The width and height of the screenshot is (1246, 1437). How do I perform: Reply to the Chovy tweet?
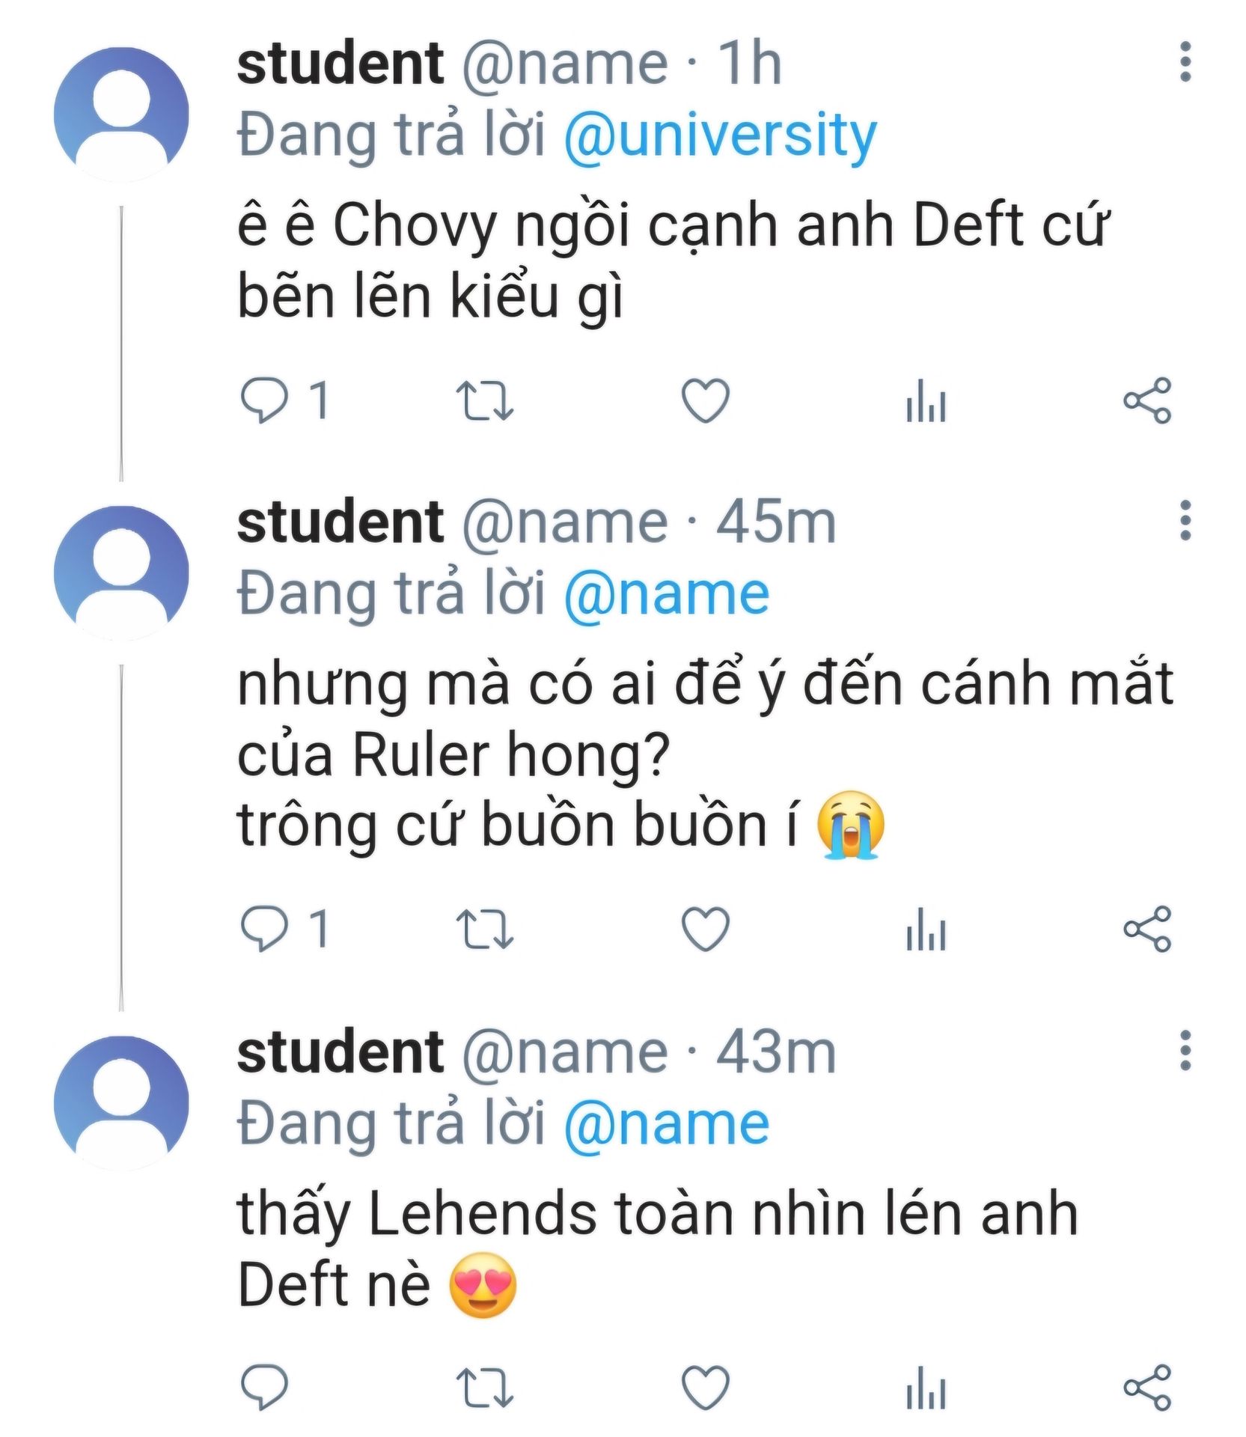click(x=263, y=400)
